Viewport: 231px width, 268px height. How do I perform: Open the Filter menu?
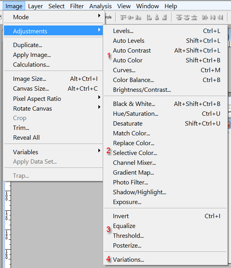(x=77, y=6)
